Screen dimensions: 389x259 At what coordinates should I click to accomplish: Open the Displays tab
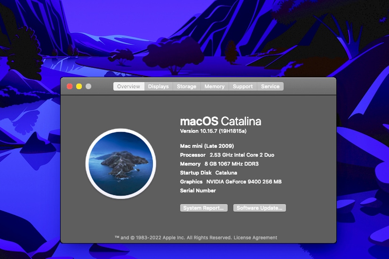coord(158,86)
